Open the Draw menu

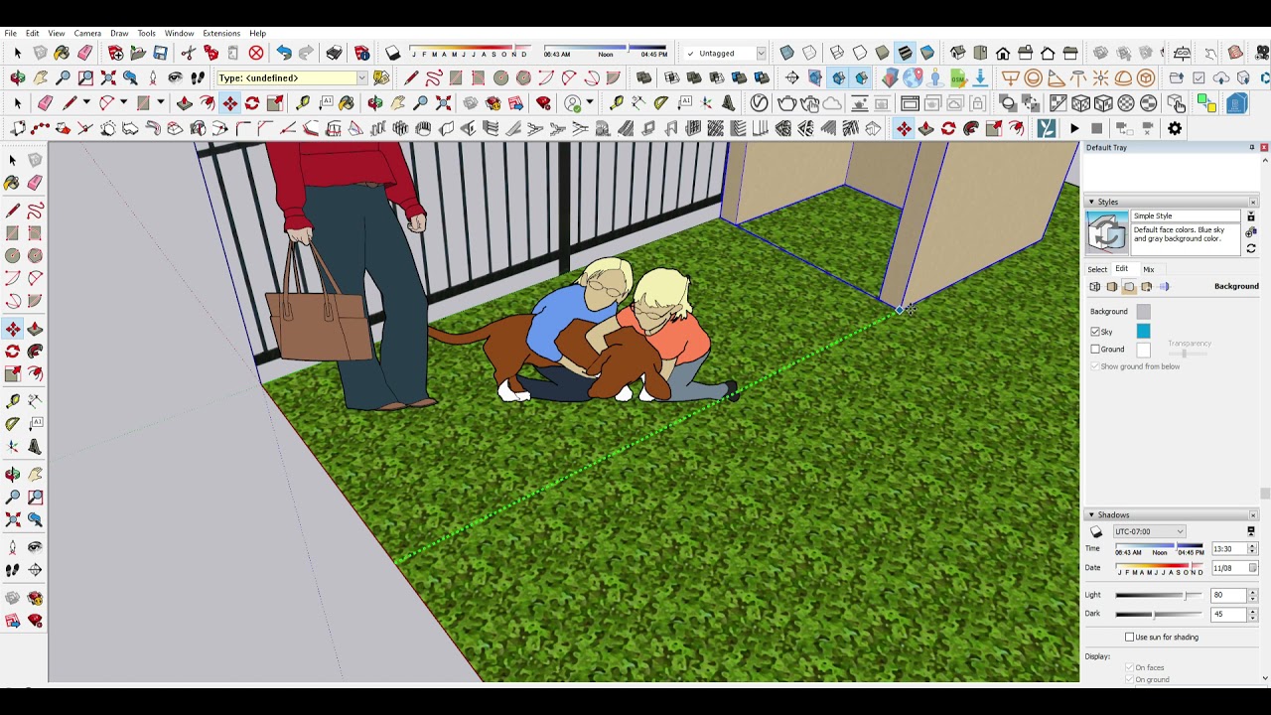click(x=119, y=34)
